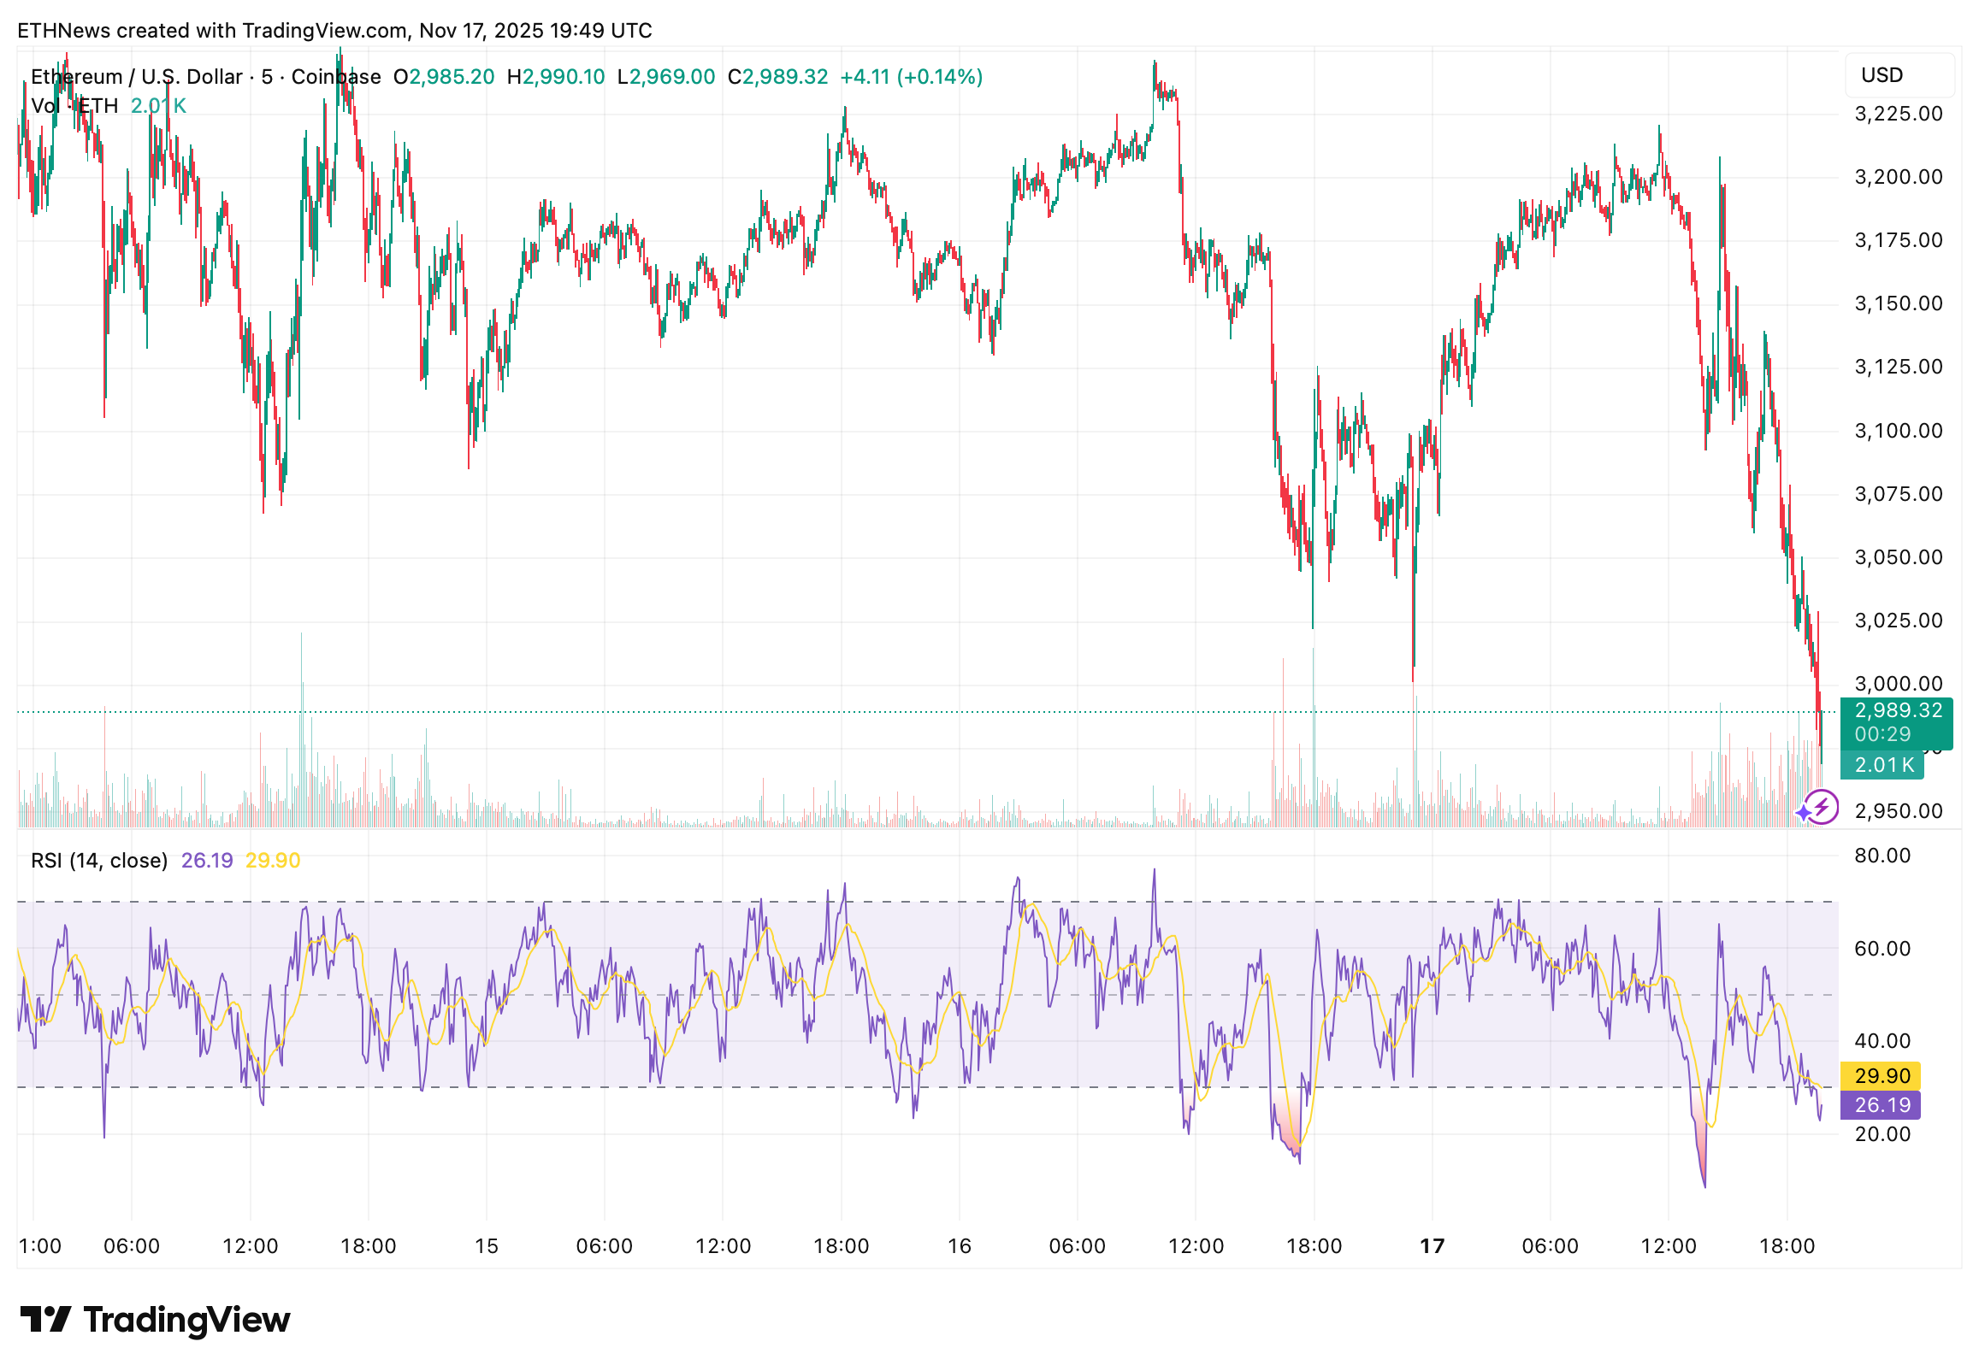Click the 3,225.00 price scale label

1899,114
